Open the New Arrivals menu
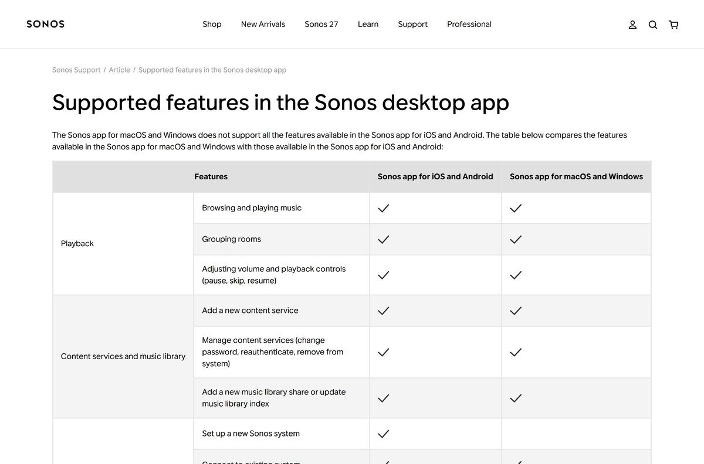The image size is (704, 464). [263, 24]
